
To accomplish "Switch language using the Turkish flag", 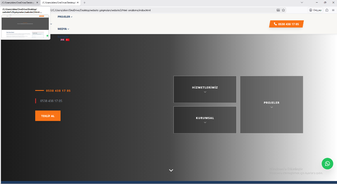I will coord(67,40).
